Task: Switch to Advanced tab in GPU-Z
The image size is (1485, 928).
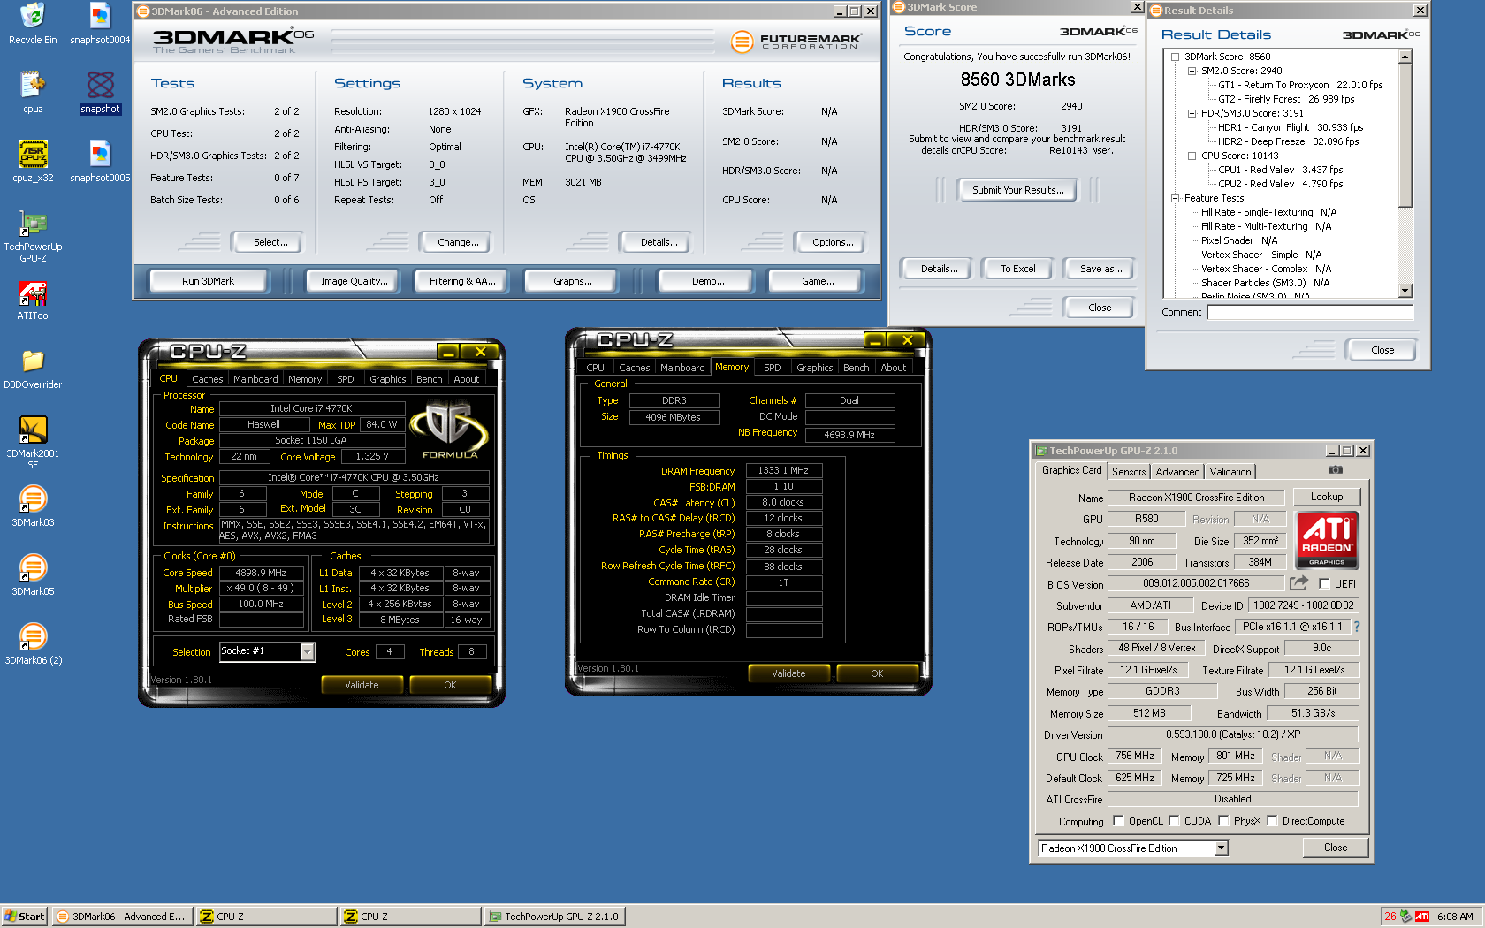Action: 1177,472
